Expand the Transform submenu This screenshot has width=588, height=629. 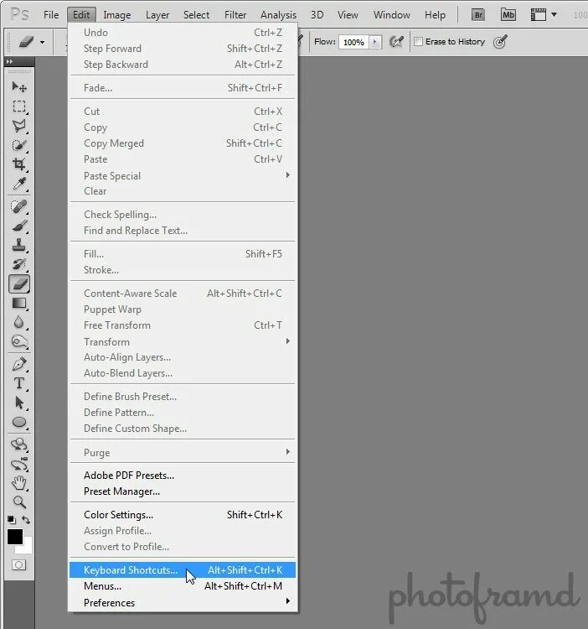[183, 342]
